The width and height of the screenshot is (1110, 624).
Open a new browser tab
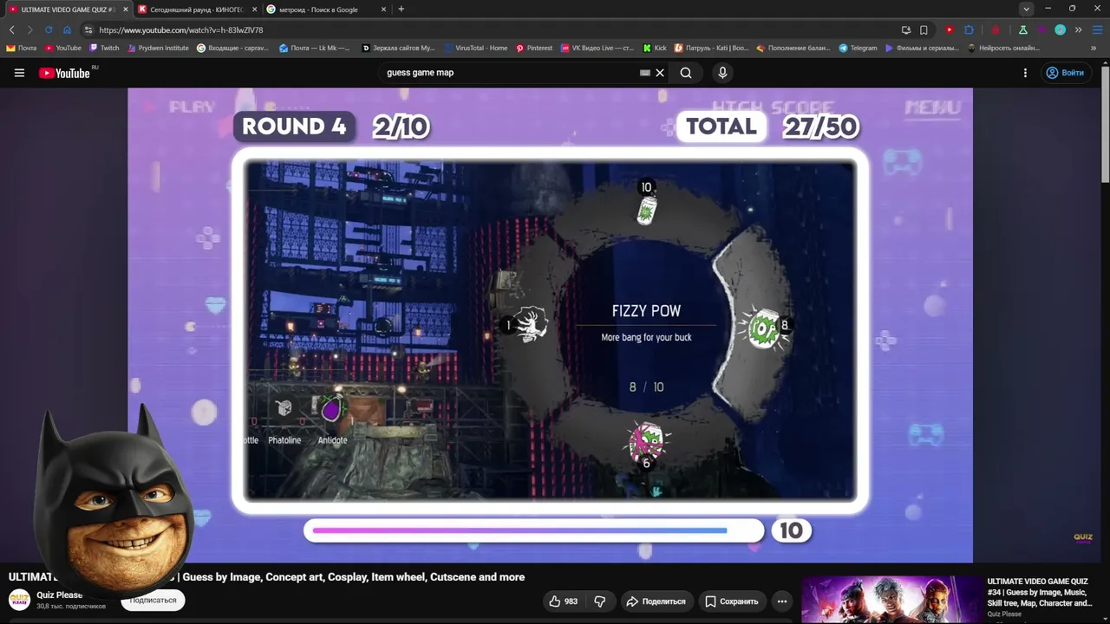pos(401,10)
